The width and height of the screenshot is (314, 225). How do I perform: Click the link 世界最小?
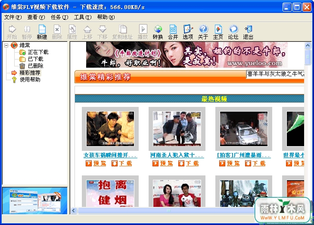(294, 155)
